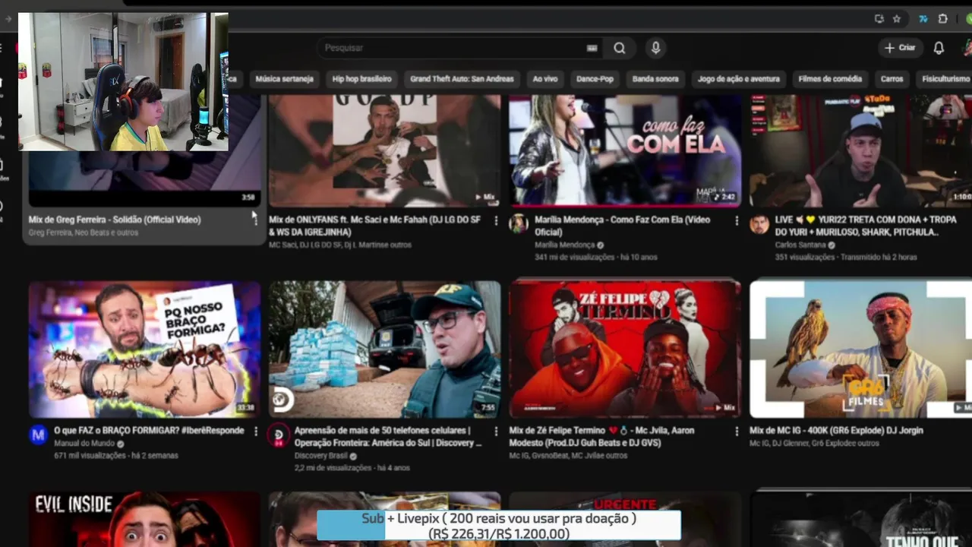This screenshot has width=972, height=547.
Task: Open on-screen keyboard icon in search box
Action: click(x=592, y=48)
